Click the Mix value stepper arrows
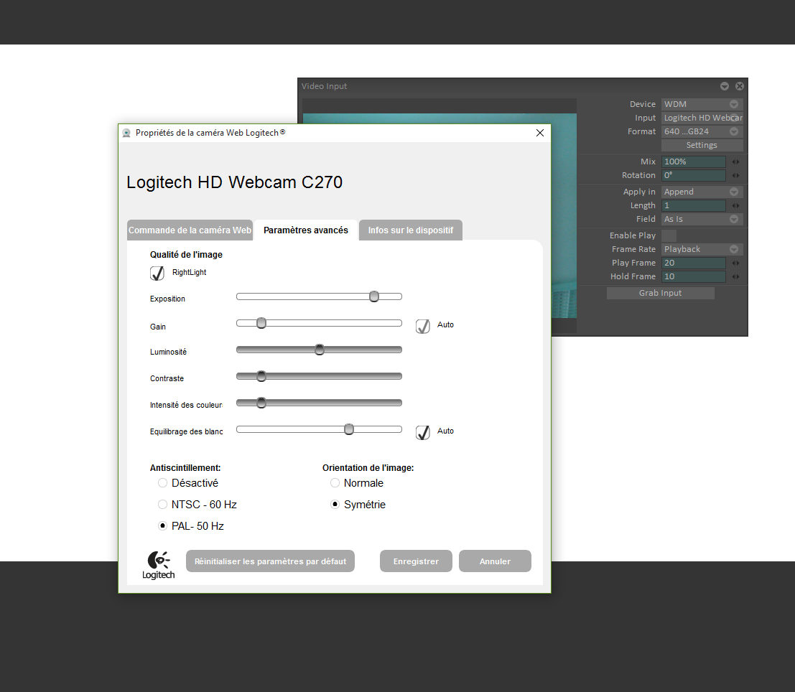This screenshot has width=795, height=692. pyautogui.click(x=735, y=162)
